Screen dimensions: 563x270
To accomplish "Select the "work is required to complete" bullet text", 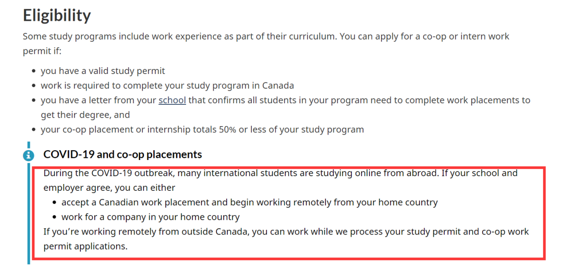I will pyautogui.click(x=167, y=85).
